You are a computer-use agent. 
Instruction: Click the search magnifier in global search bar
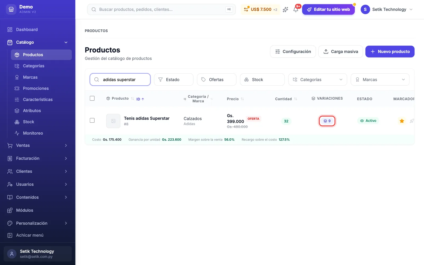point(94,9)
